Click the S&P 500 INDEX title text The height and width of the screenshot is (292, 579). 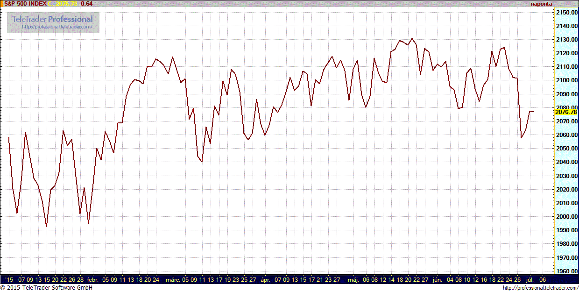pyautogui.click(x=25, y=4)
